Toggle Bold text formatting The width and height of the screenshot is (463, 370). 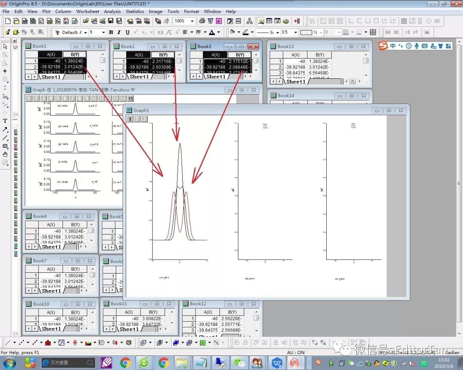[x=111, y=32]
